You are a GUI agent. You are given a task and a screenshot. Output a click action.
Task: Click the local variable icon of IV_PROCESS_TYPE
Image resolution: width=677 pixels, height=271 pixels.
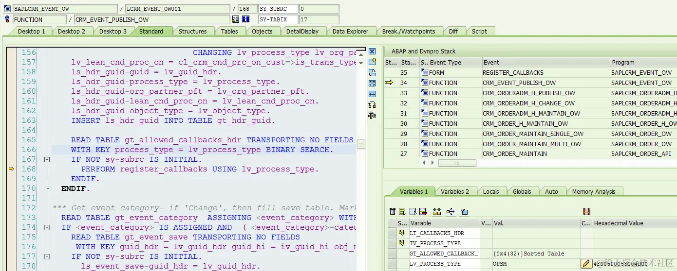pyautogui.click(x=402, y=243)
